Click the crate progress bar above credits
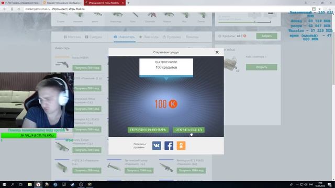 click(244, 22)
